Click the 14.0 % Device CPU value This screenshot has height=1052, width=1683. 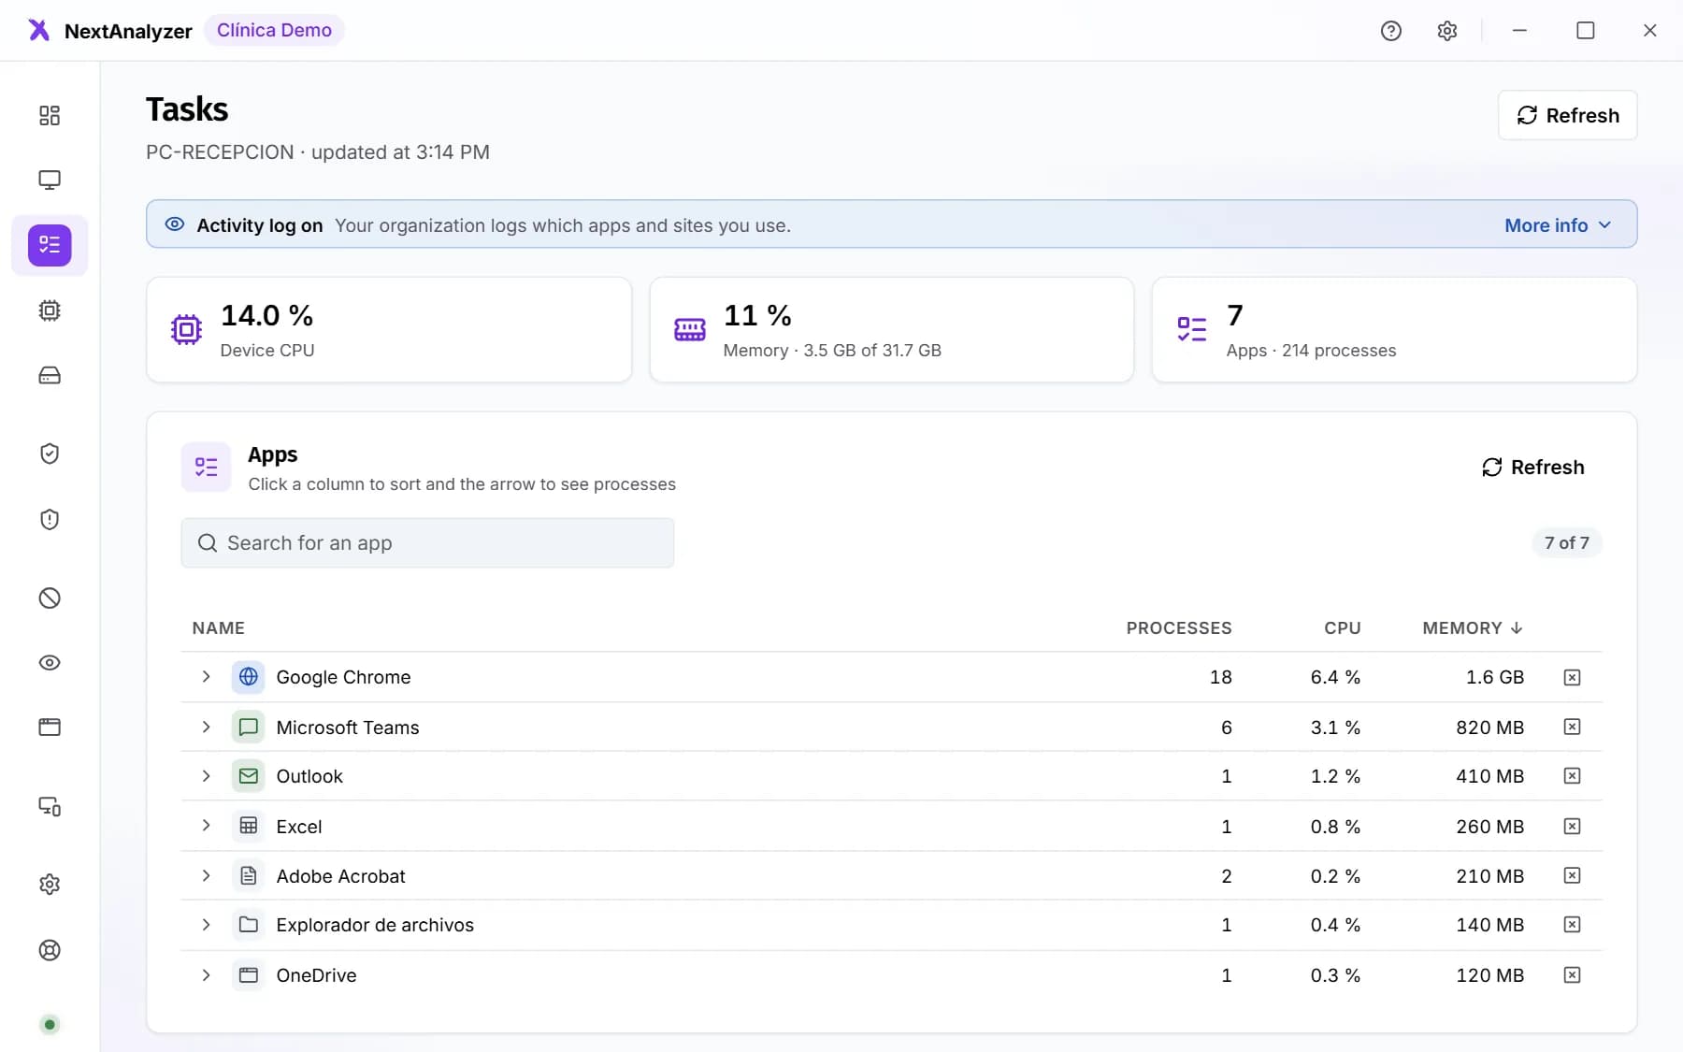click(x=266, y=315)
